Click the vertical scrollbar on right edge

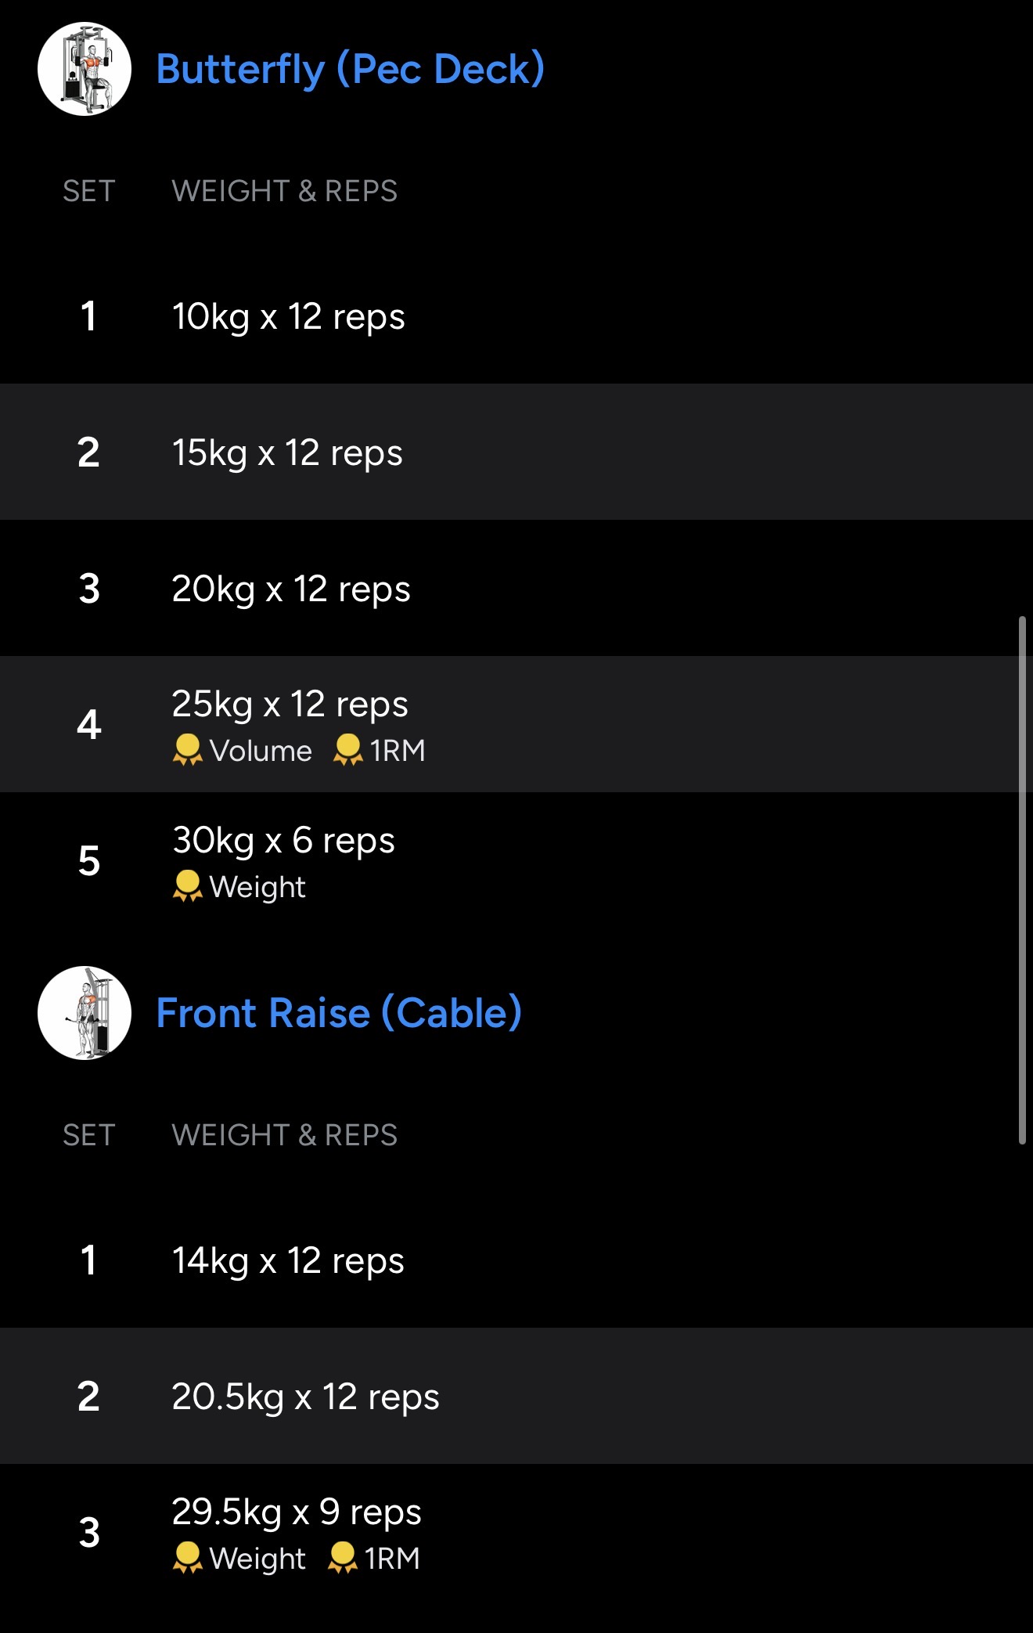pyautogui.click(x=1022, y=880)
